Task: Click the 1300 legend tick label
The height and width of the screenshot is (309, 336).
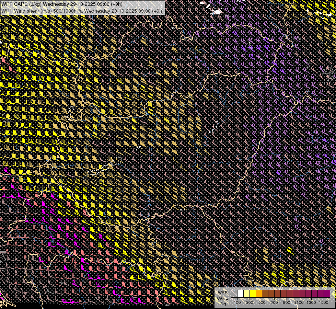Action: coord(311,302)
